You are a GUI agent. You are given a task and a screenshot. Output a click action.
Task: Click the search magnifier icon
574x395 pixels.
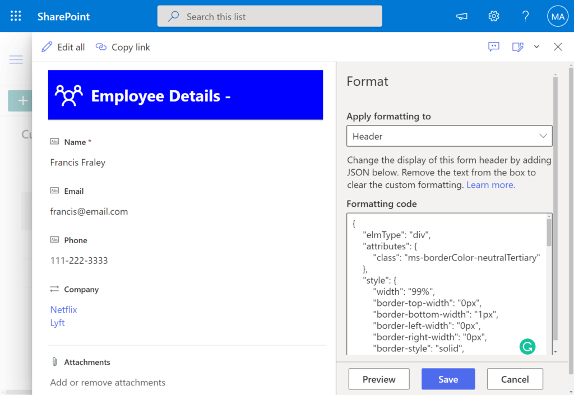(174, 16)
